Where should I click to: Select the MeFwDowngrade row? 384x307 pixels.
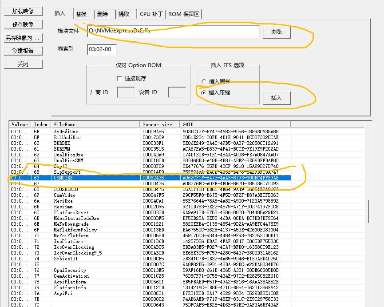tap(150, 224)
